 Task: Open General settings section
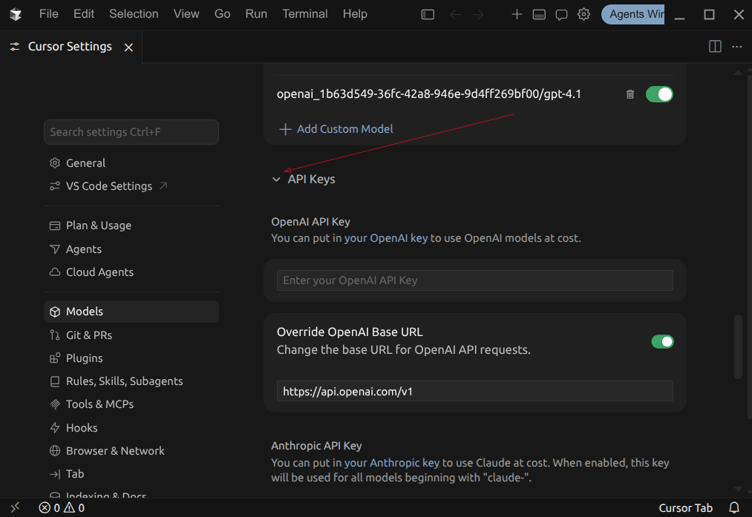[x=131, y=163]
